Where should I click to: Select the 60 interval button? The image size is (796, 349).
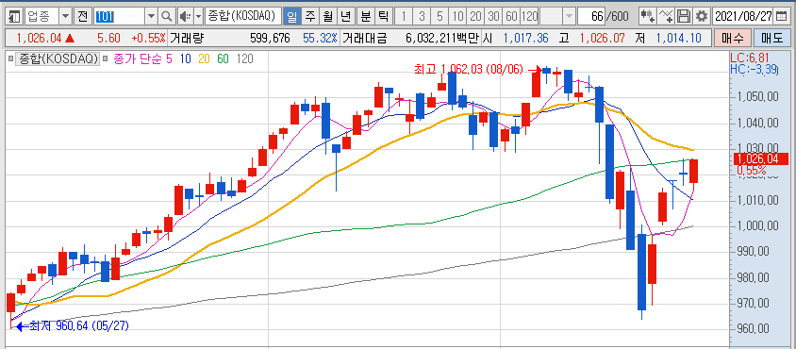(511, 17)
